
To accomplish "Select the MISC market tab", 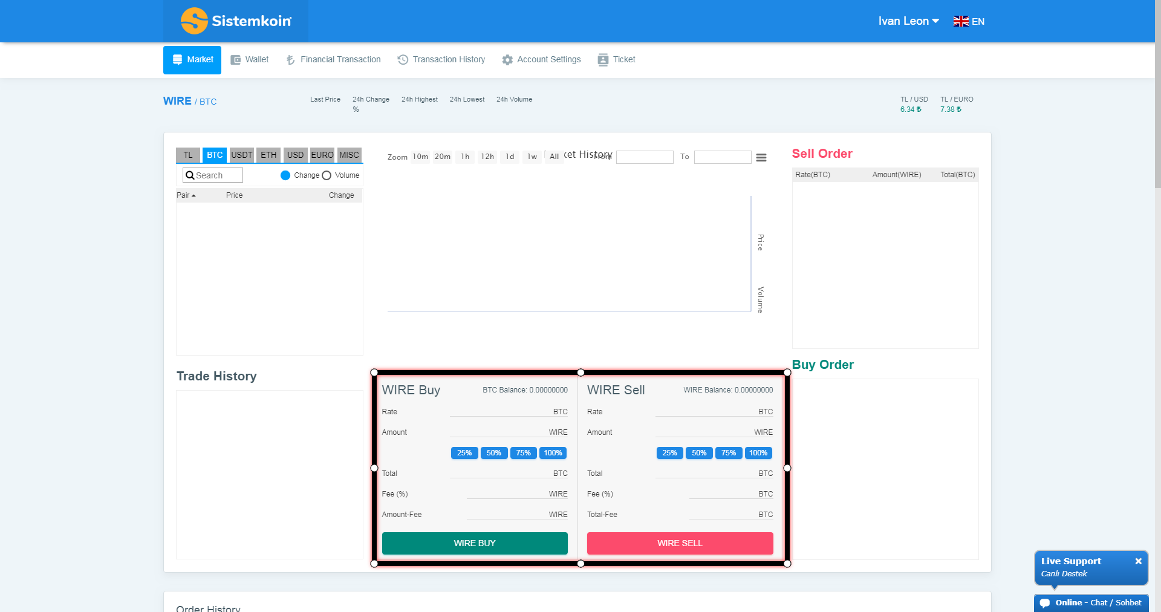I will pos(350,155).
